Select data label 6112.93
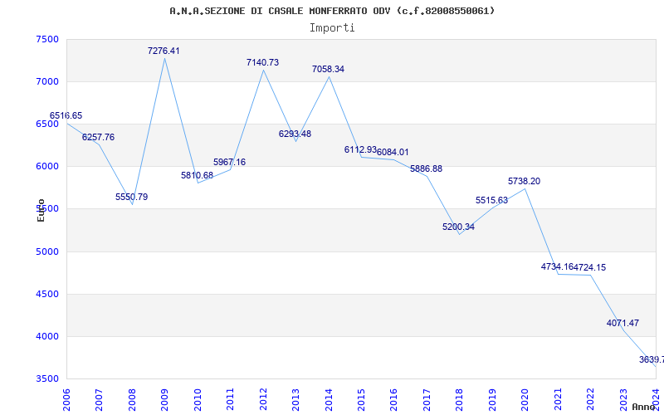The image size is (664, 415). click(360, 149)
